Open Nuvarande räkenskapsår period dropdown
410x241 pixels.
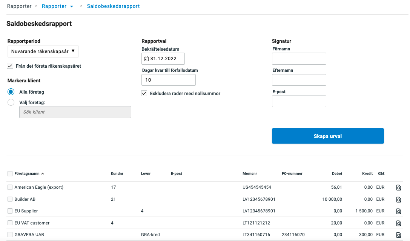[x=43, y=52]
